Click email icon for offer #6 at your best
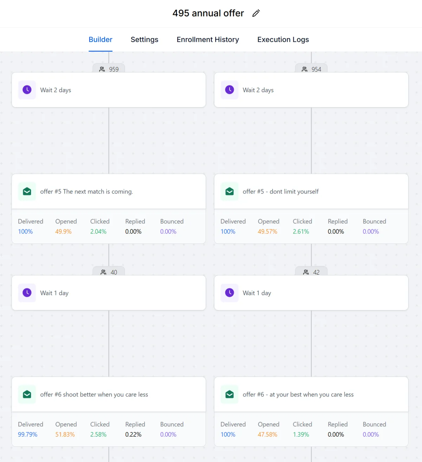This screenshot has width=422, height=462. click(x=230, y=394)
